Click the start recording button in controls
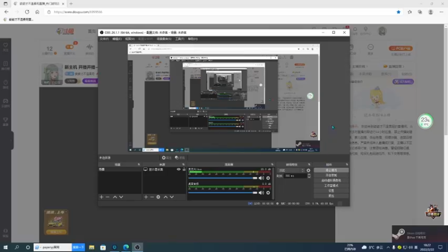448x252 pixels. [x=331, y=175]
